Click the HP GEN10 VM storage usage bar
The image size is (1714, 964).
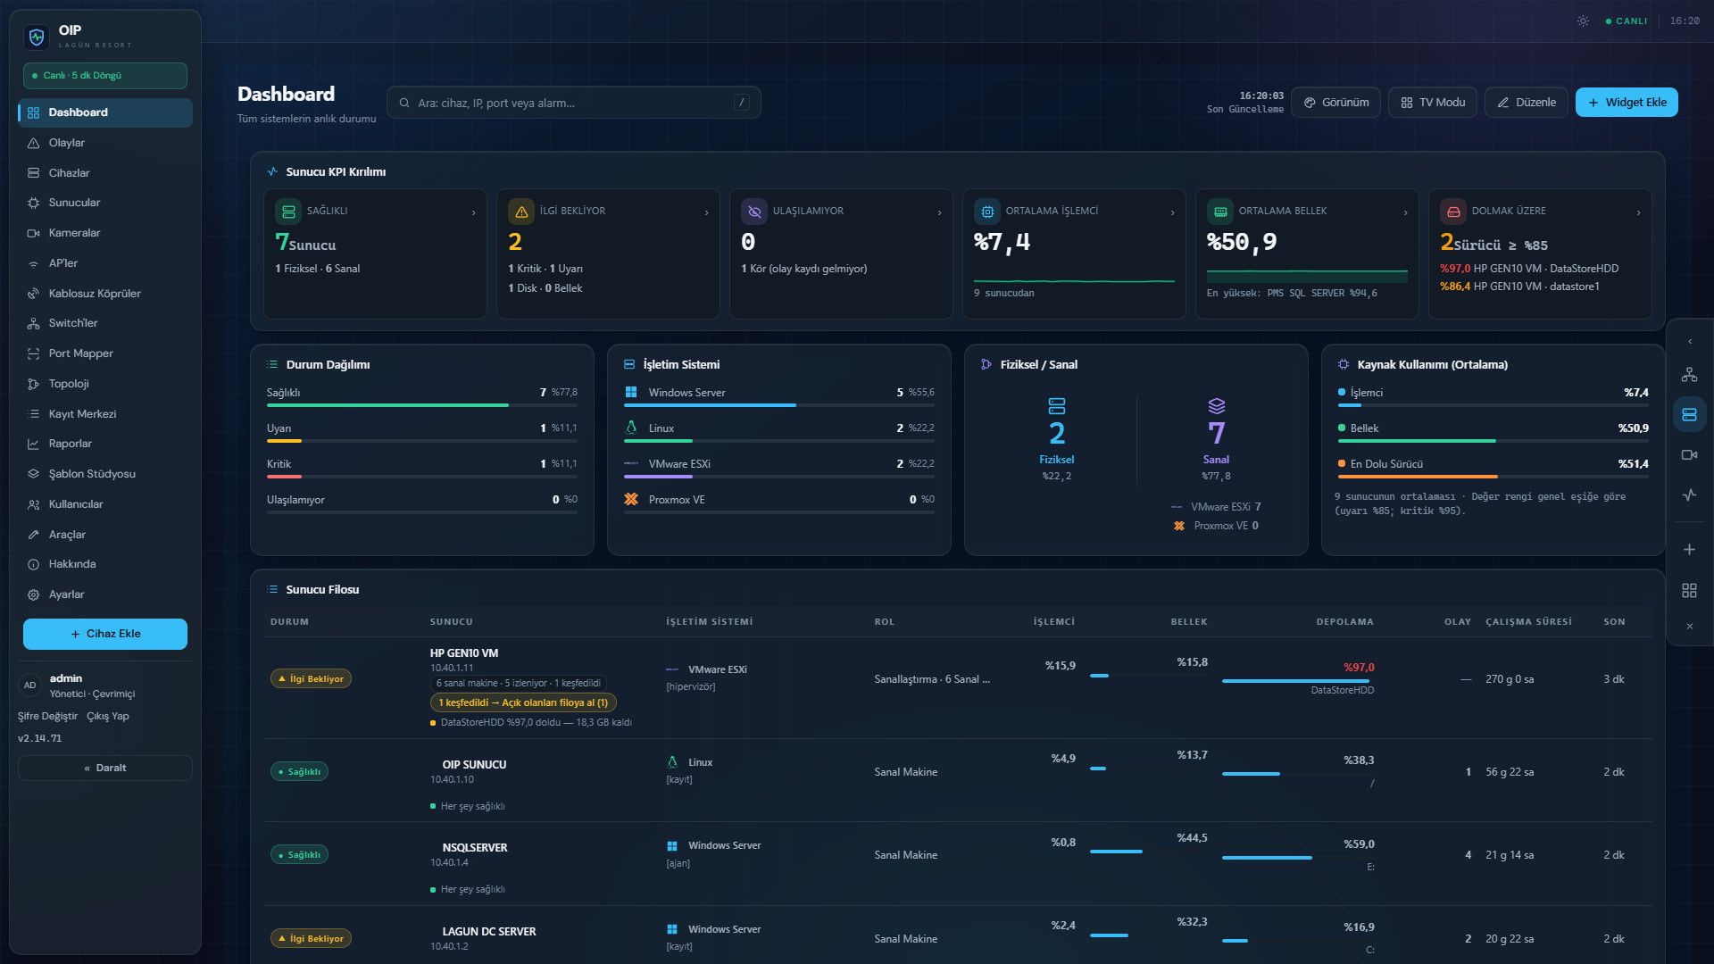1298,681
